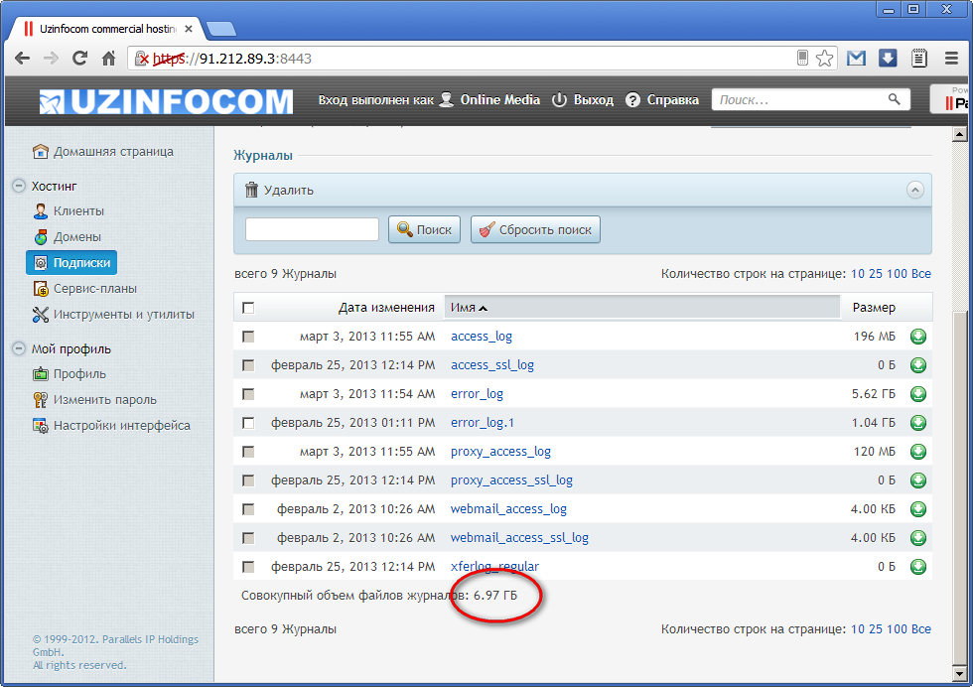Click the search magnifier in top bar
This screenshot has height=687, width=973.
[895, 98]
